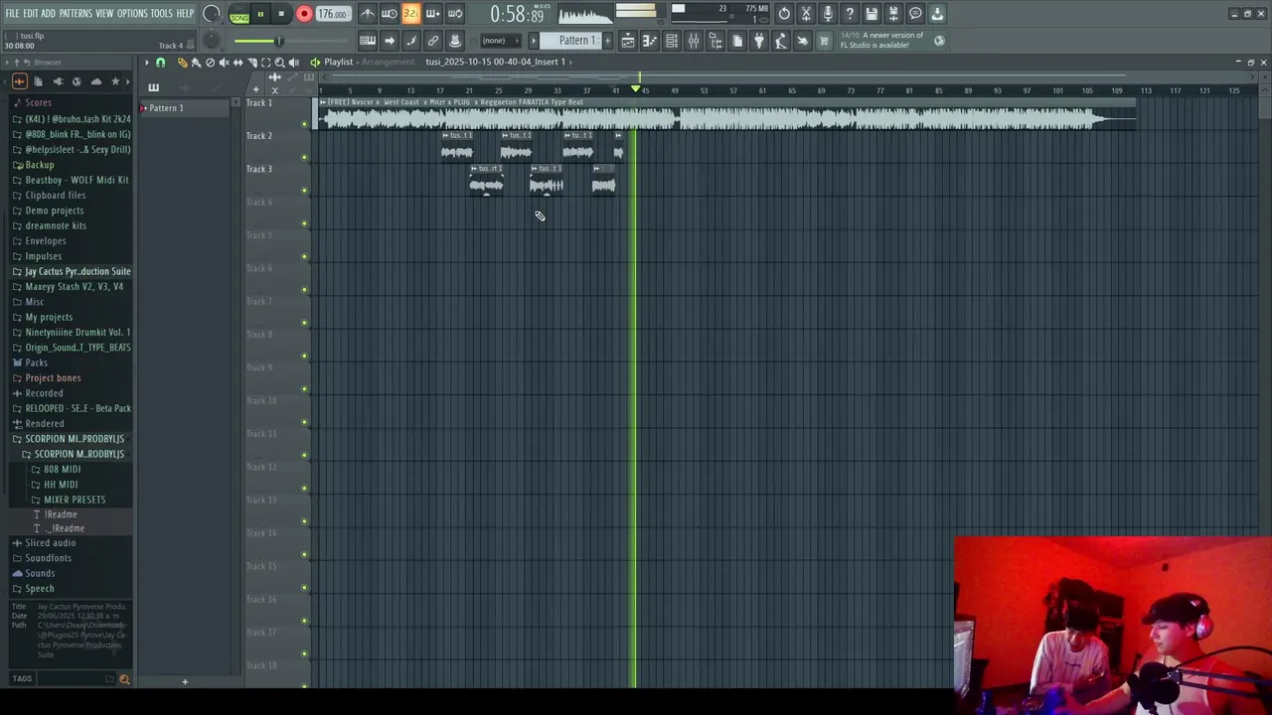The width and height of the screenshot is (1272, 715).
Task: Toggle typing keyboard to piano icon
Action: pos(368,41)
